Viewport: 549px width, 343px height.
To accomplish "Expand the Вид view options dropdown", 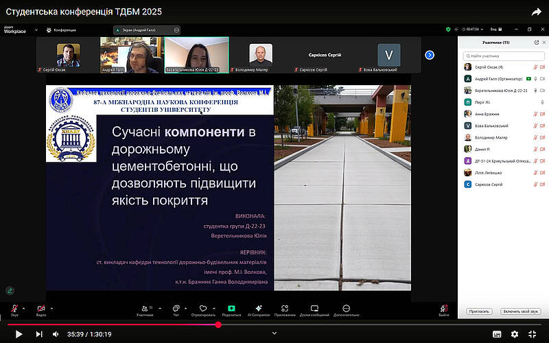I will point(494,29).
